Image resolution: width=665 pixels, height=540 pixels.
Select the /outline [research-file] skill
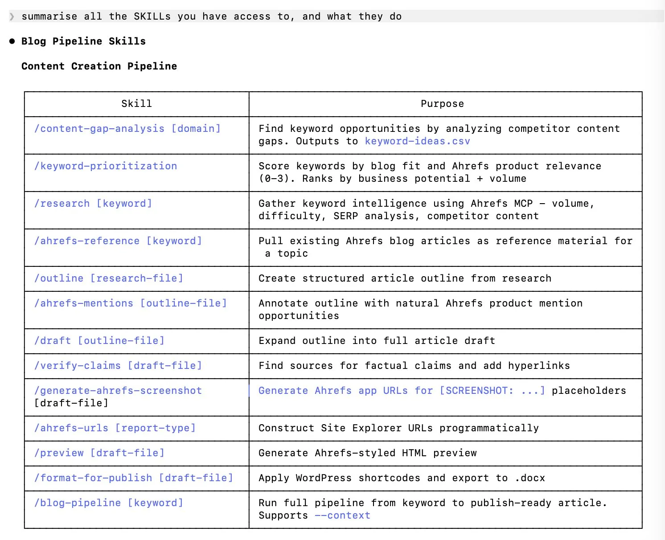point(109,278)
